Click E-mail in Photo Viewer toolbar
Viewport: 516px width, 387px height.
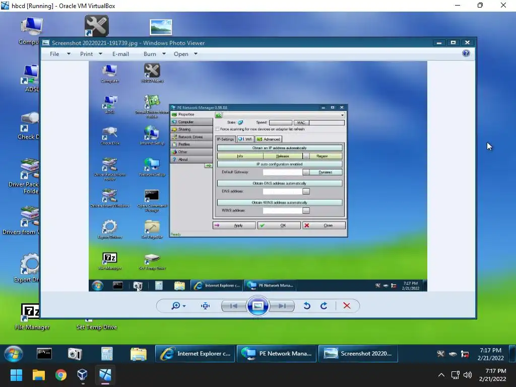pos(120,54)
